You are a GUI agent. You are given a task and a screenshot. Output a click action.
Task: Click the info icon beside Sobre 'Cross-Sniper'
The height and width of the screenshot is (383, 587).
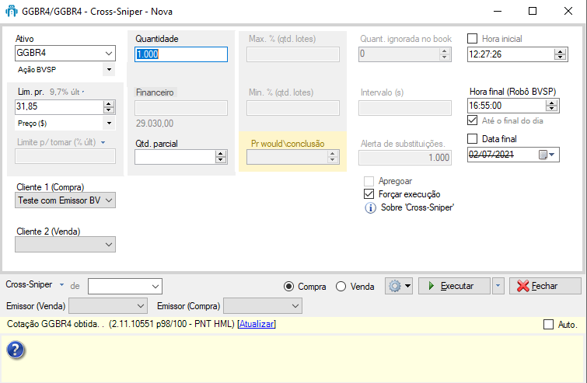click(370, 208)
